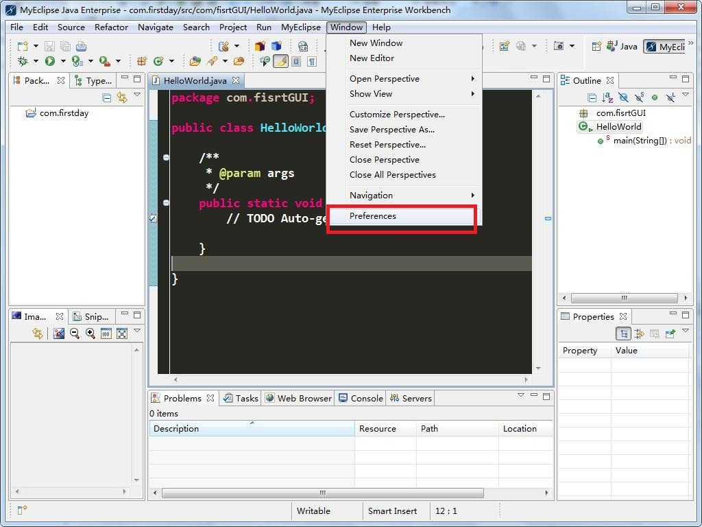This screenshot has width=702, height=527.
Task: Click the camera capture toolbar icon
Action: [x=558, y=46]
